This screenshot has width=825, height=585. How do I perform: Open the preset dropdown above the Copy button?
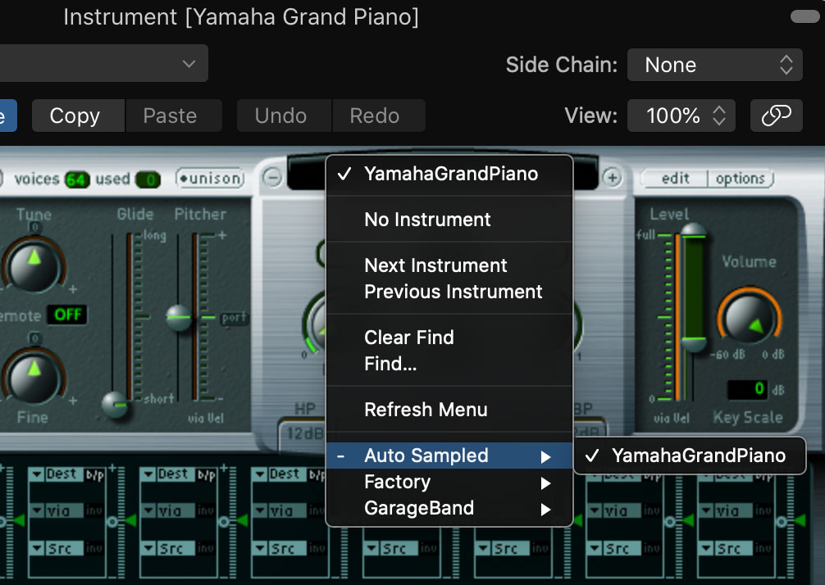point(103,63)
